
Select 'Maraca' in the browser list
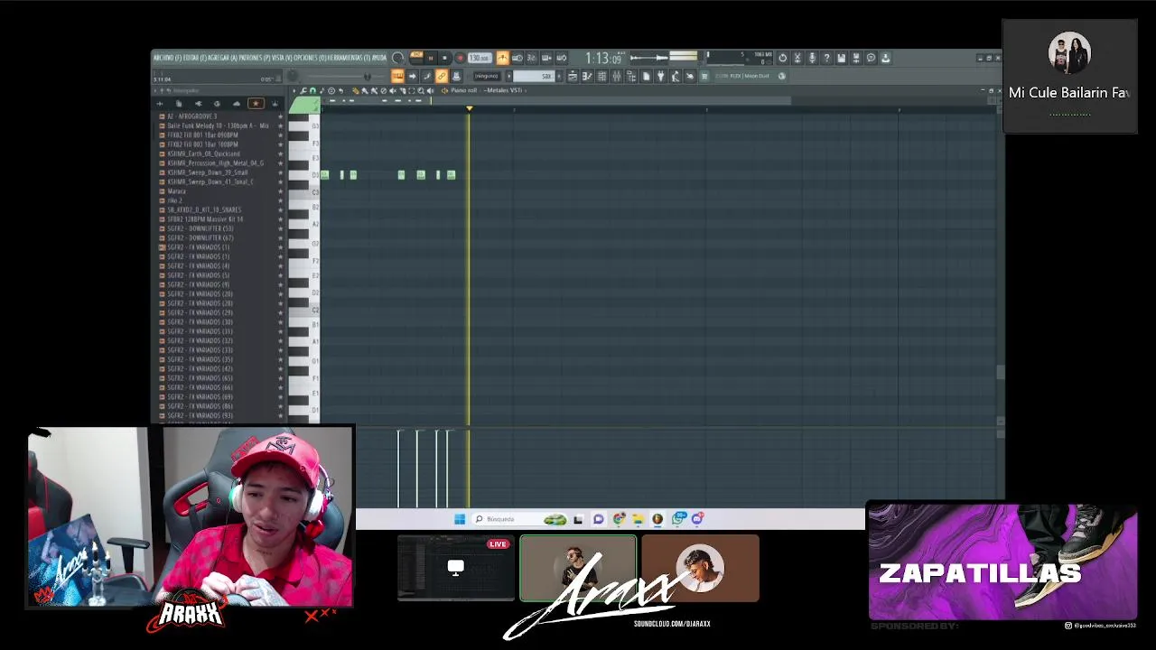pyautogui.click(x=177, y=191)
